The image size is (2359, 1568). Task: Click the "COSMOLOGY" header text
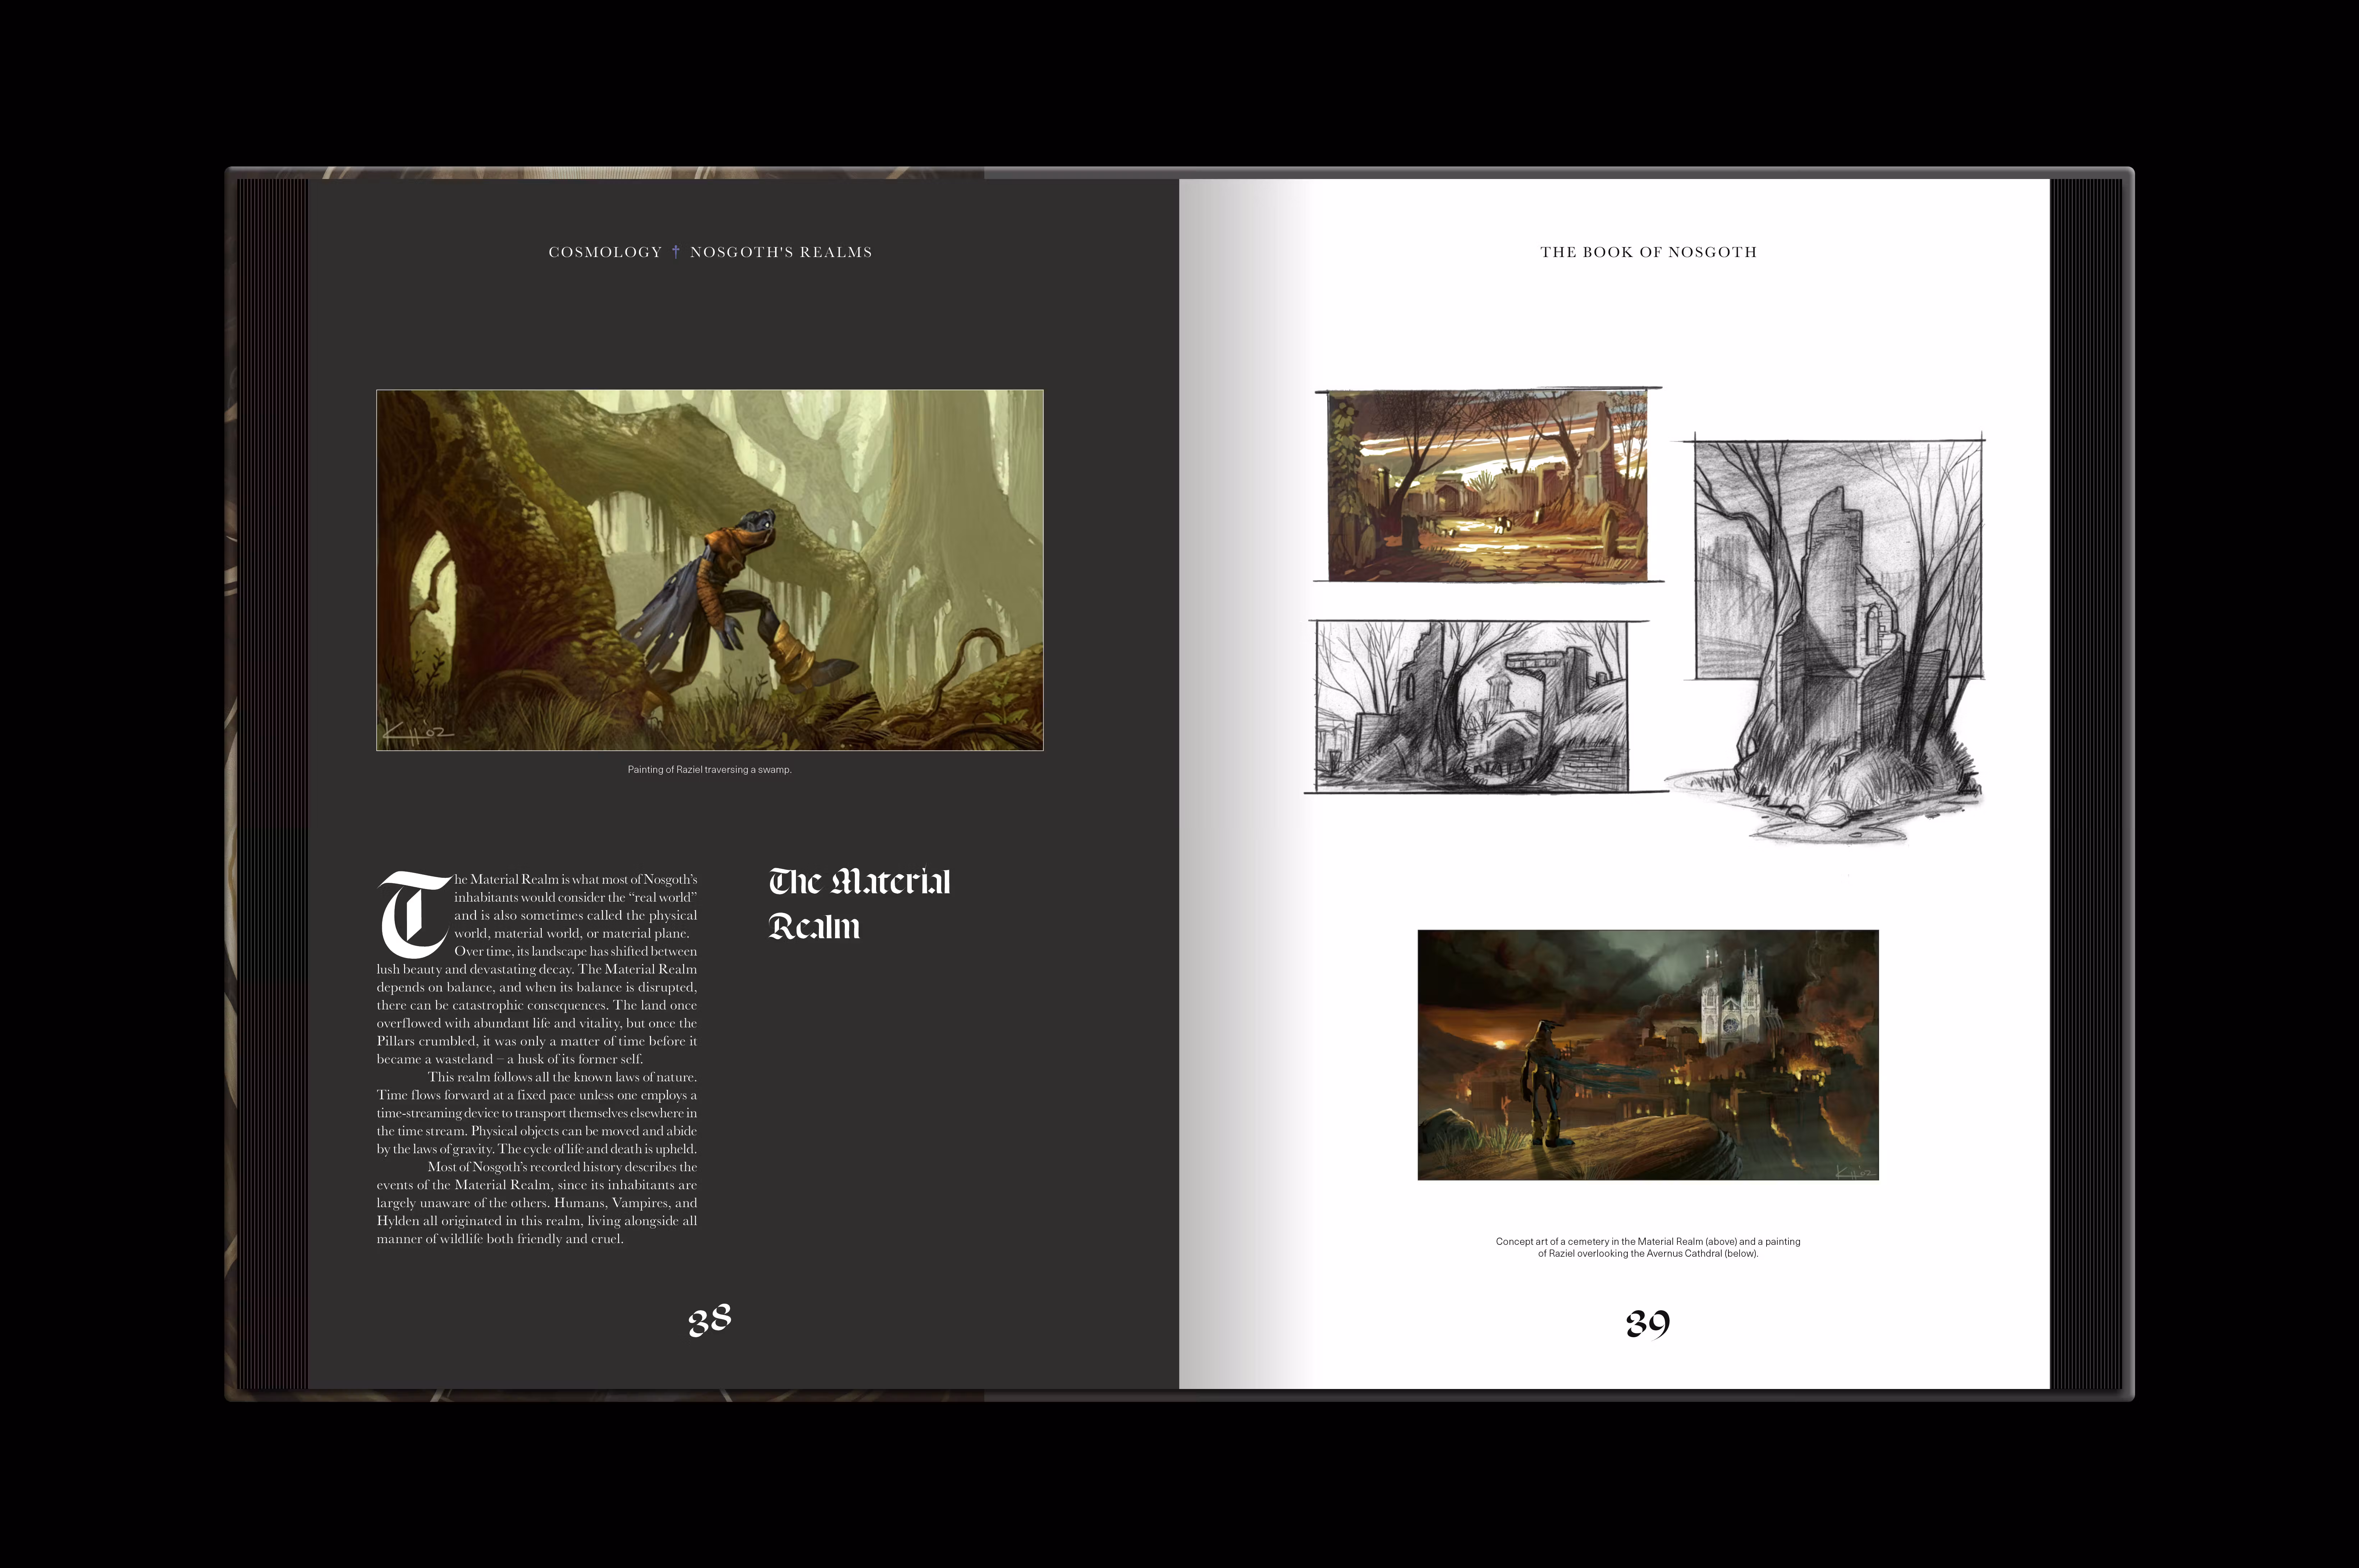point(605,252)
